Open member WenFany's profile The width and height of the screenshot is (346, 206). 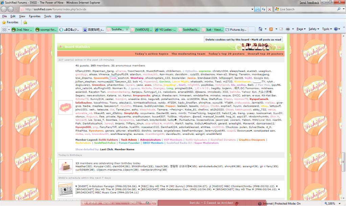tap(137, 78)
